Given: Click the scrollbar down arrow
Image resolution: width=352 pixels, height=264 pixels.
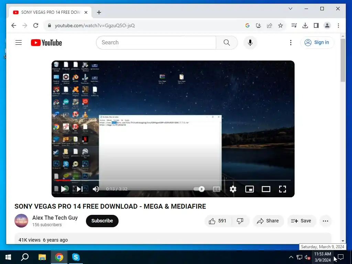Looking at the screenshot, I should (x=343, y=241).
